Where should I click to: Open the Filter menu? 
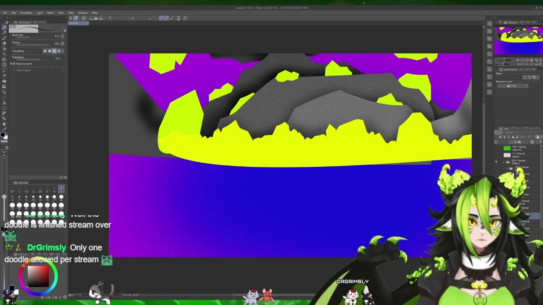(71, 13)
